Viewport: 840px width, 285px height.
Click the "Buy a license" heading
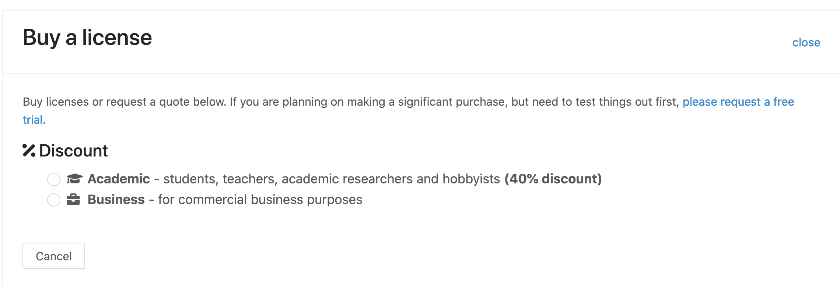point(87,38)
